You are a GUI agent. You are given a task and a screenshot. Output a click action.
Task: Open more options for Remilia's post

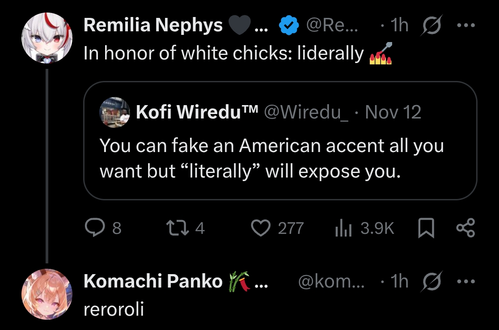[x=465, y=25]
